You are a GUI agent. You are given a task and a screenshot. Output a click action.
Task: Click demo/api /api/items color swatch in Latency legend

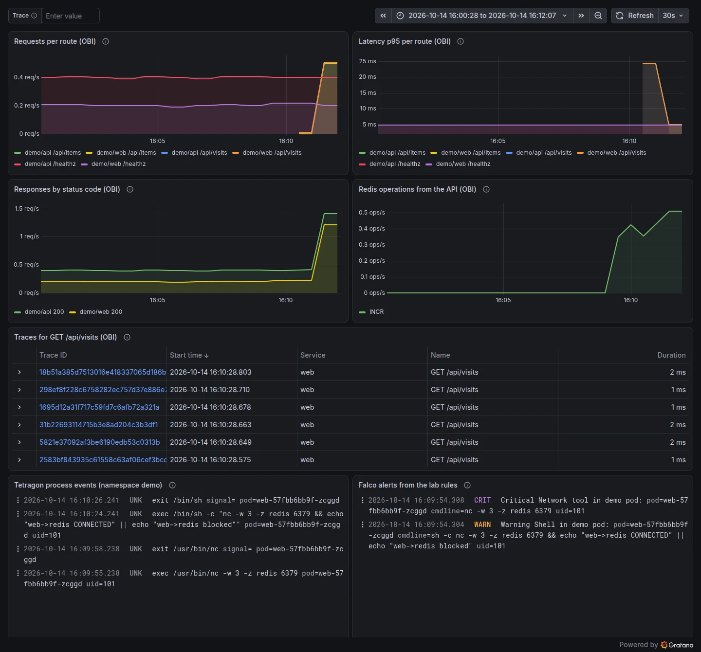point(362,153)
